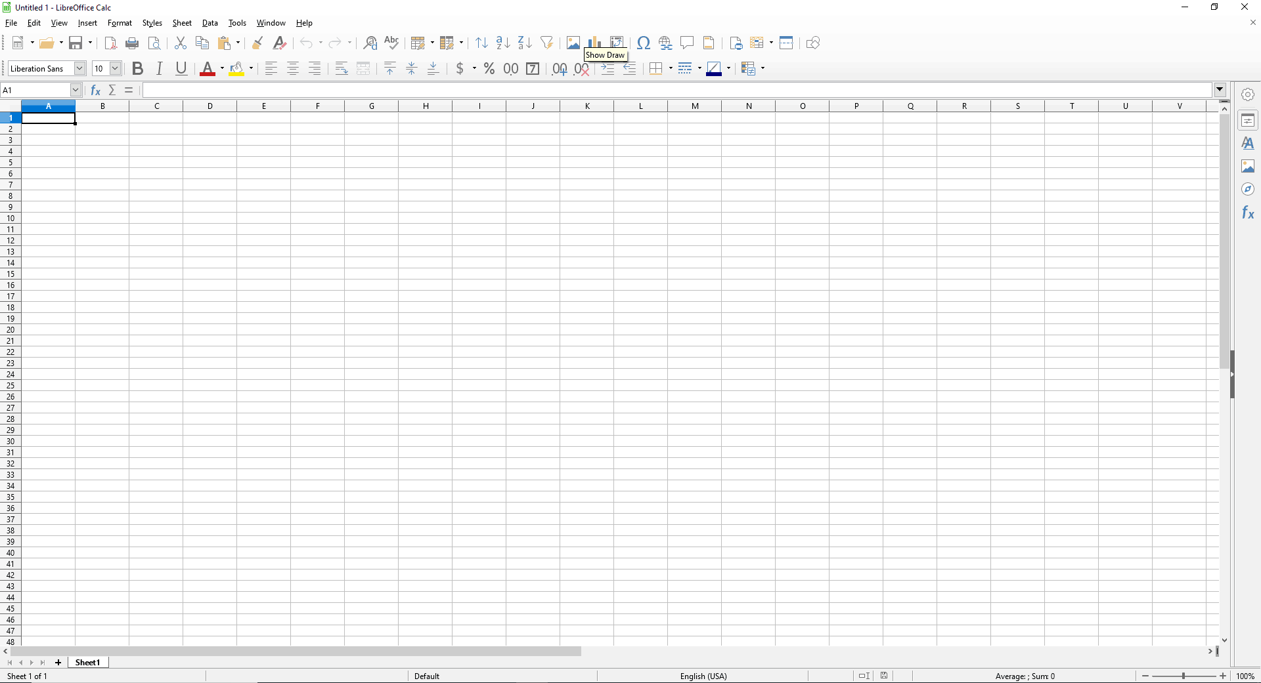Click the column D header
This screenshot has width=1261, height=683.
tap(210, 106)
